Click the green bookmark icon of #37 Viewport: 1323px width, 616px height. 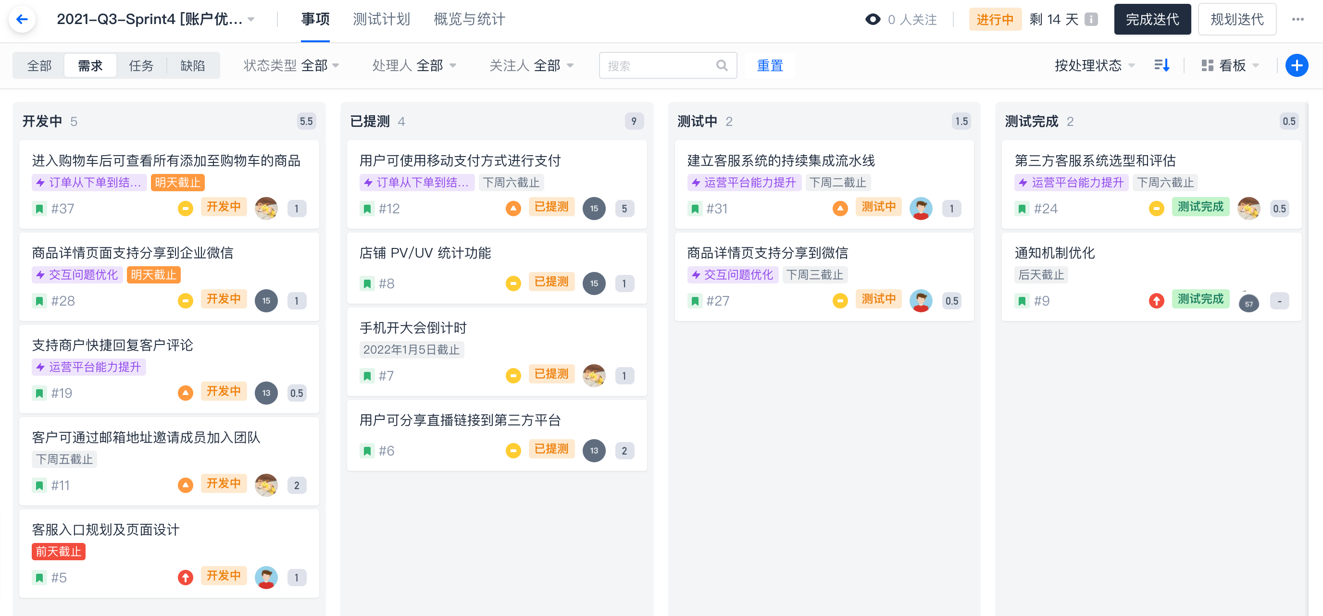point(39,209)
